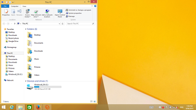Minimize the ribbon with the chevron
196x110 pixels.
point(92,6)
